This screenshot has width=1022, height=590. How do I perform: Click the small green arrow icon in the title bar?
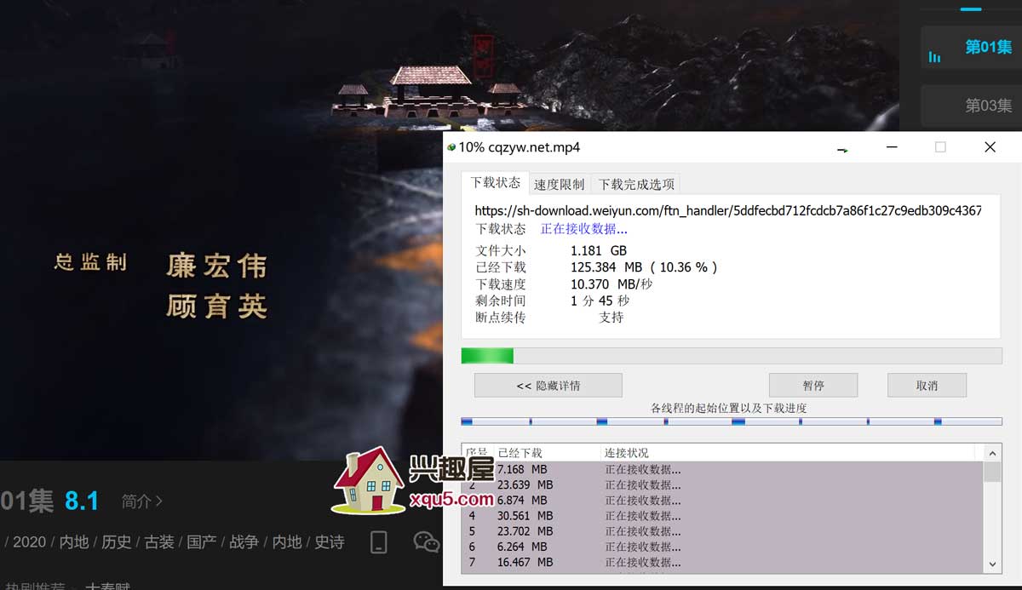click(842, 150)
